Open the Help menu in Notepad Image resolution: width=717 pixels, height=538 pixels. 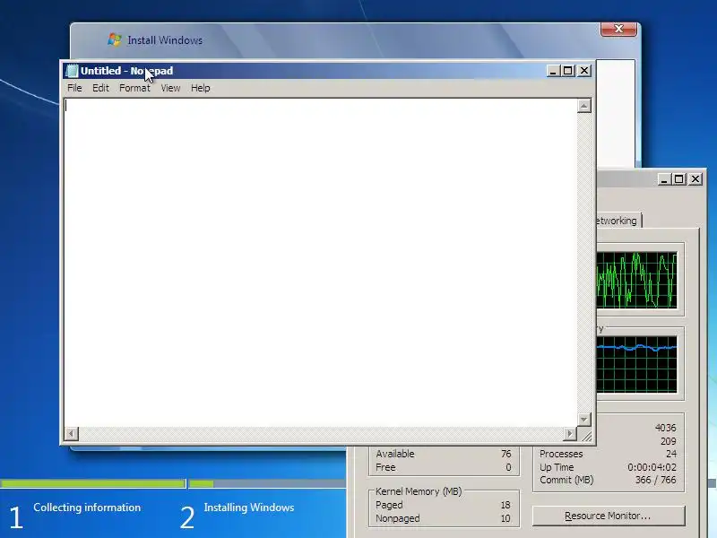[x=200, y=88]
